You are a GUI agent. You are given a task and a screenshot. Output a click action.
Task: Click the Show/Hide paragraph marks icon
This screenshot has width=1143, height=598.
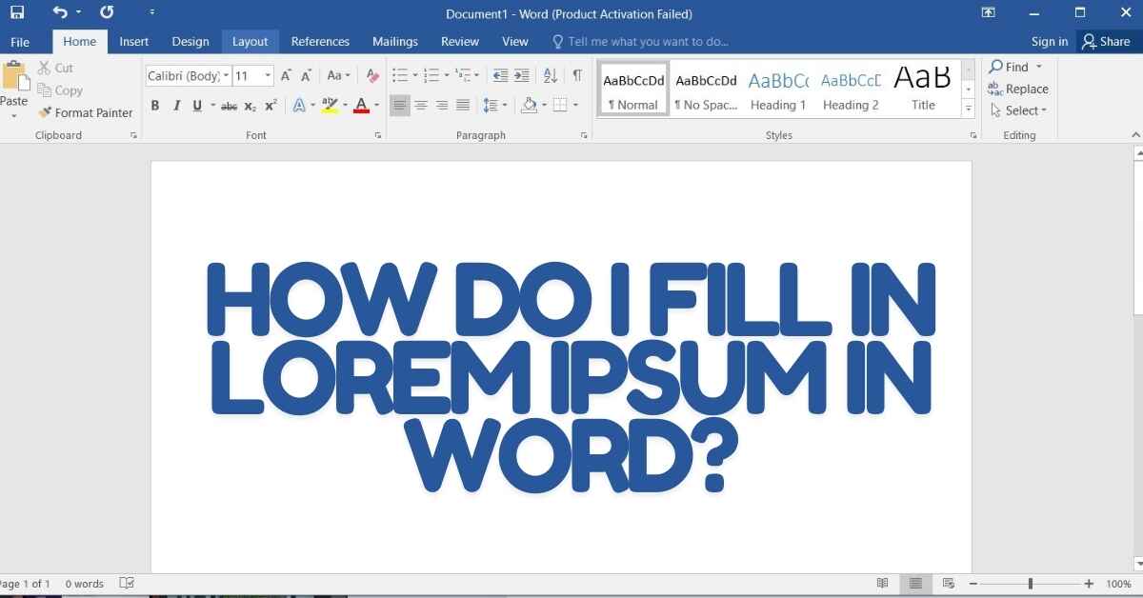click(577, 76)
